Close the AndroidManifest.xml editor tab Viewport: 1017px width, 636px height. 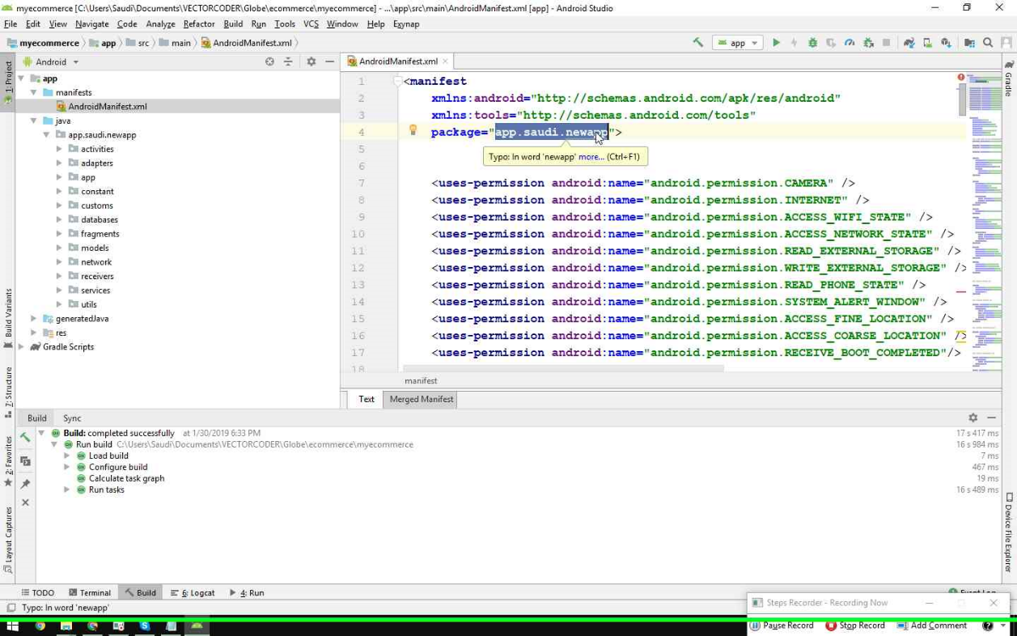(x=445, y=61)
